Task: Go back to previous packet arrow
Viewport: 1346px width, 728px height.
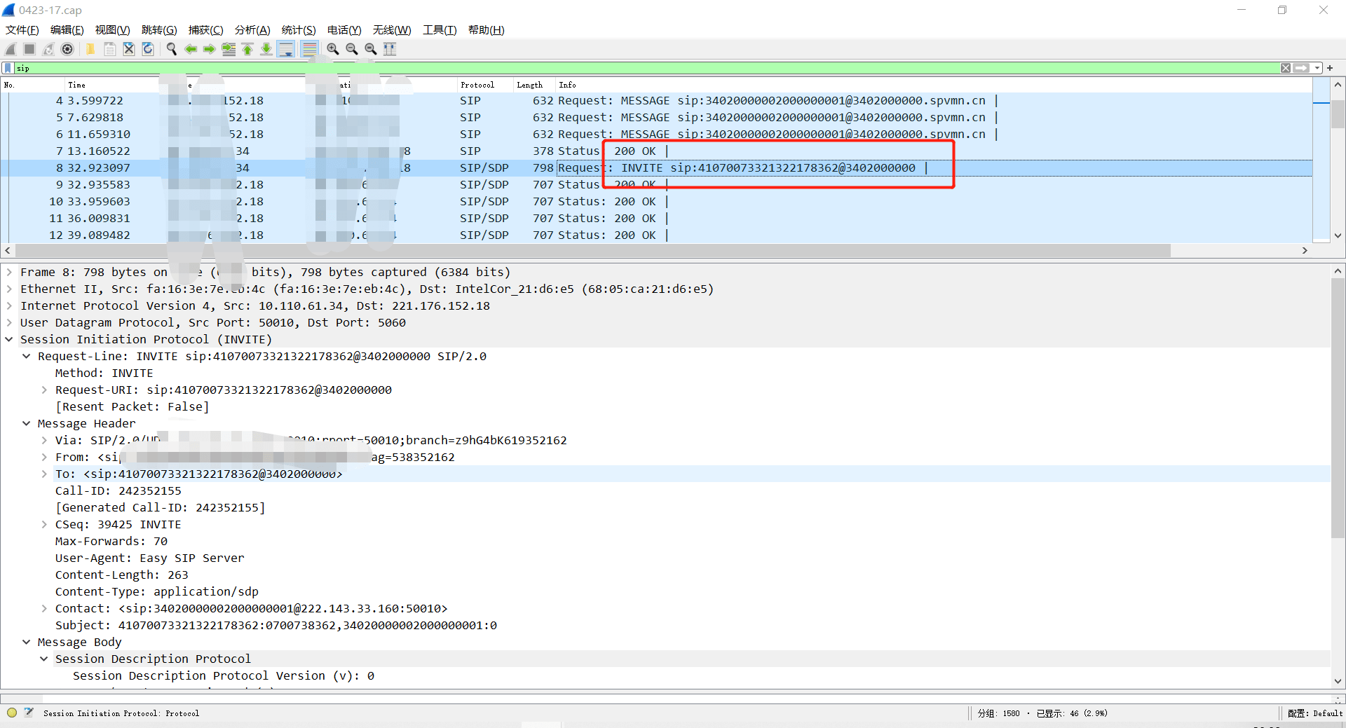Action: point(191,49)
